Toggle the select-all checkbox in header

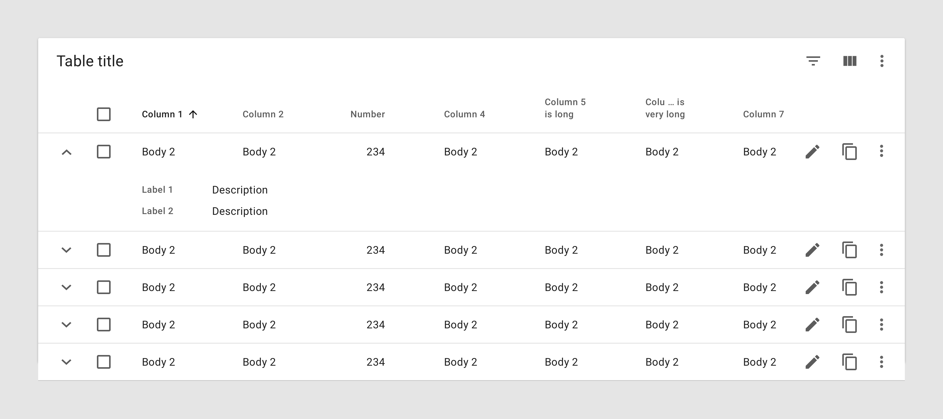pyautogui.click(x=104, y=114)
